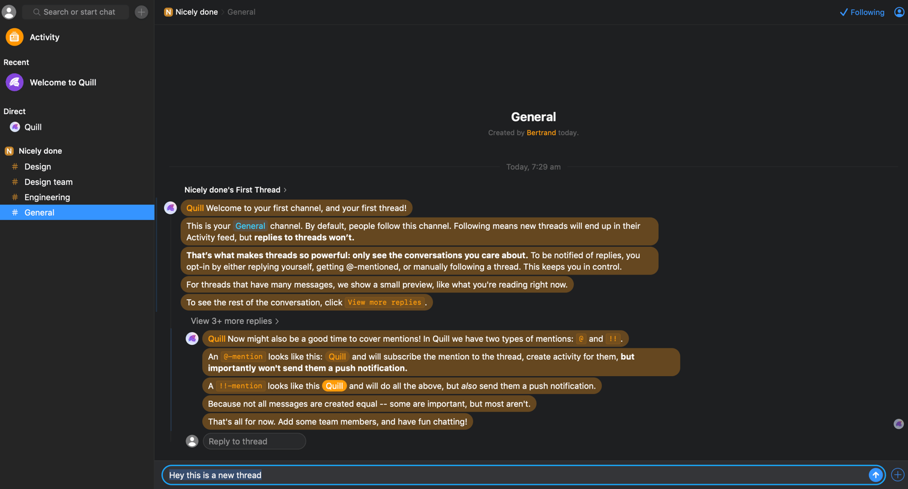The height and width of the screenshot is (489, 908).
Task: Click the Quill sender name in welcome message
Action: [195, 208]
